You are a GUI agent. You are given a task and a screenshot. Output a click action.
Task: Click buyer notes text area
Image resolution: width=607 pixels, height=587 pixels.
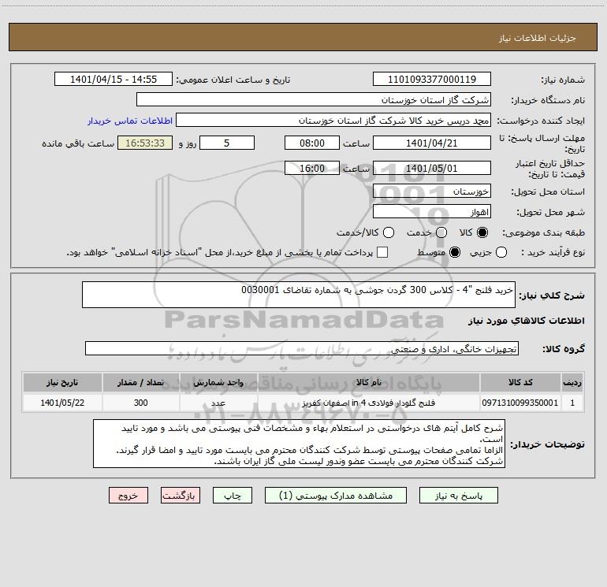300,444
